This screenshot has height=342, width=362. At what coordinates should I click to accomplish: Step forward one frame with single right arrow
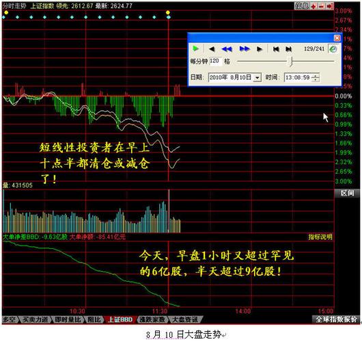260,49
